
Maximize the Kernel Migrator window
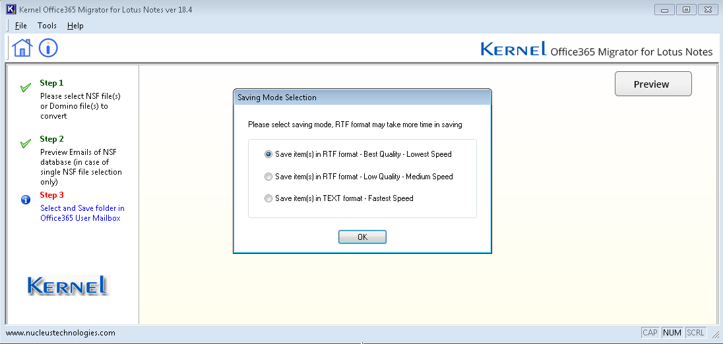coord(686,10)
